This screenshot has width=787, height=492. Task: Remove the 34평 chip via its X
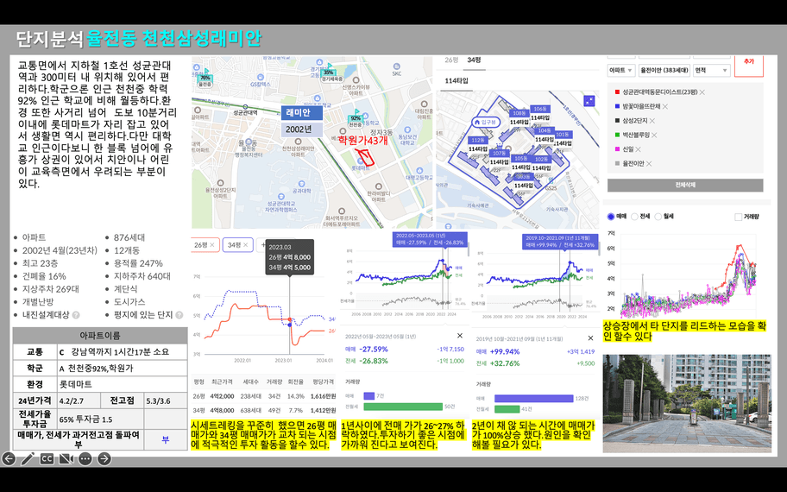click(245, 245)
